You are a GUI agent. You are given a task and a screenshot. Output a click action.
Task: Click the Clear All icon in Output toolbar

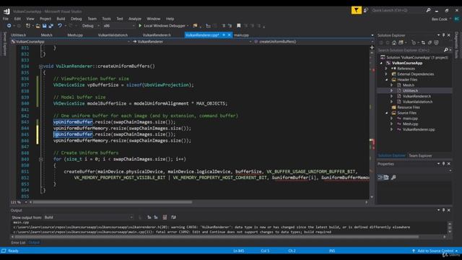coord(165,217)
